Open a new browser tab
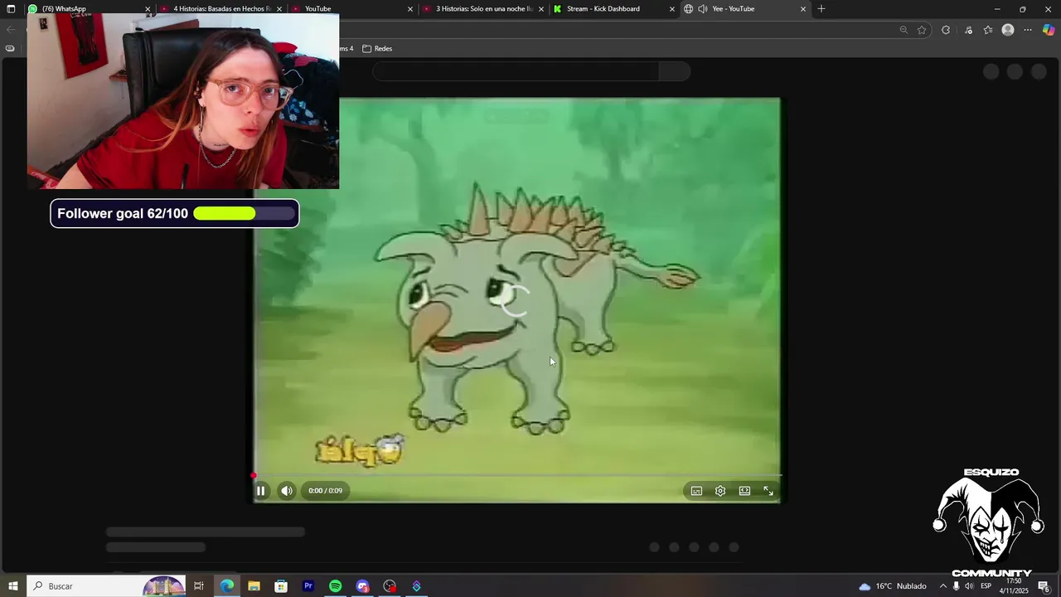This screenshot has width=1061, height=597. coord(821,9)
